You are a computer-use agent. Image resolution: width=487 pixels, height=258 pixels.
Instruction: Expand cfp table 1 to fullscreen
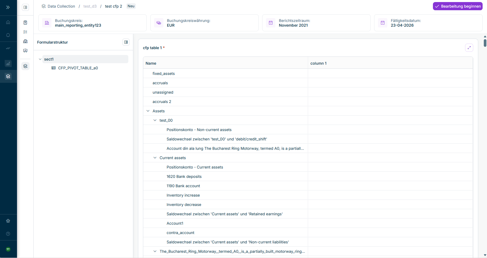(469, 48)
